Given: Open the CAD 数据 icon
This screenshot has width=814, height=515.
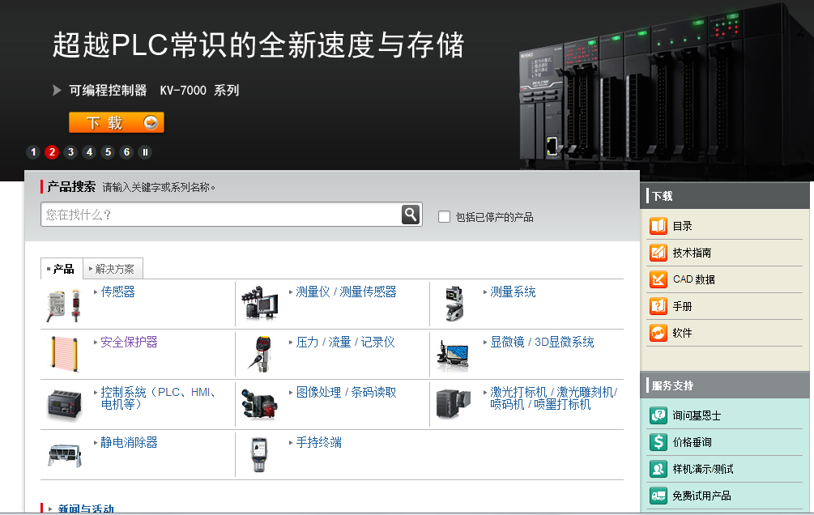Looking at the screenshot, I should (658, 279).
